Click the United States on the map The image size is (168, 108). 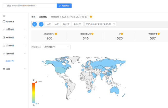61,70
